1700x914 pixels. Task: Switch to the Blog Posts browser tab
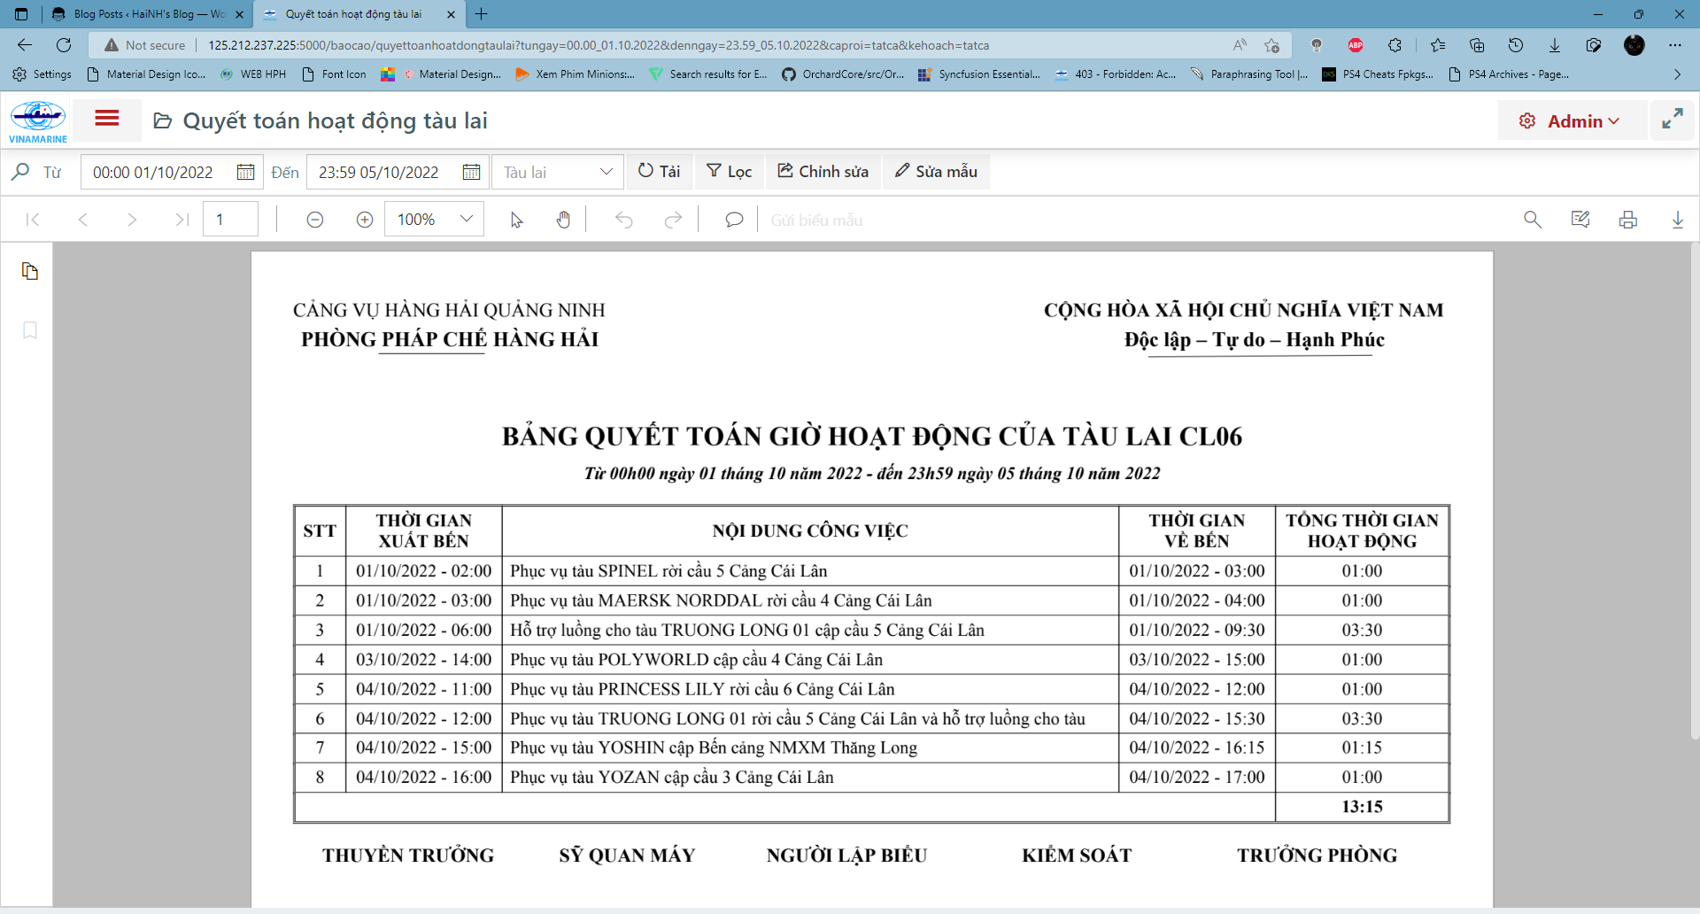147,14
